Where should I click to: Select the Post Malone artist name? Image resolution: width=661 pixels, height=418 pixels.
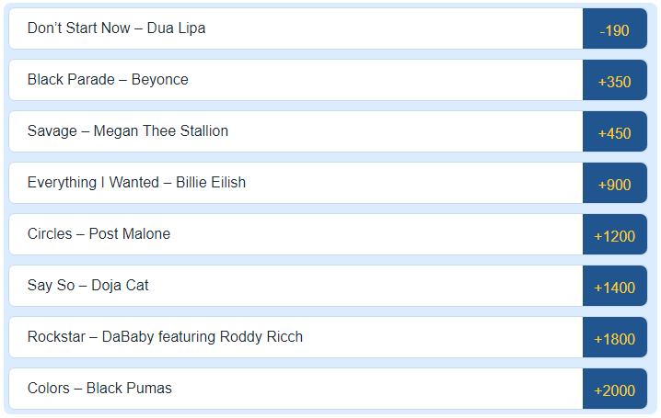(130, 234)
